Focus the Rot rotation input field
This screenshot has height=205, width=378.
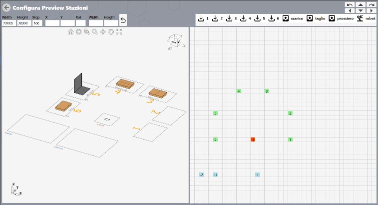(x=81, y=23)
